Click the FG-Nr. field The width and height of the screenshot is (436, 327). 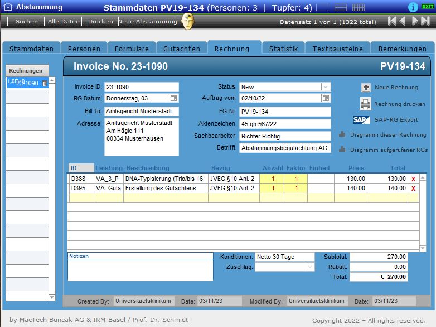click(x=285, y=112)
